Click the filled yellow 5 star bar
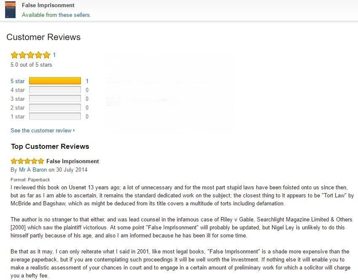This screenshot has width=358, height=280. (x=55, y=81)
